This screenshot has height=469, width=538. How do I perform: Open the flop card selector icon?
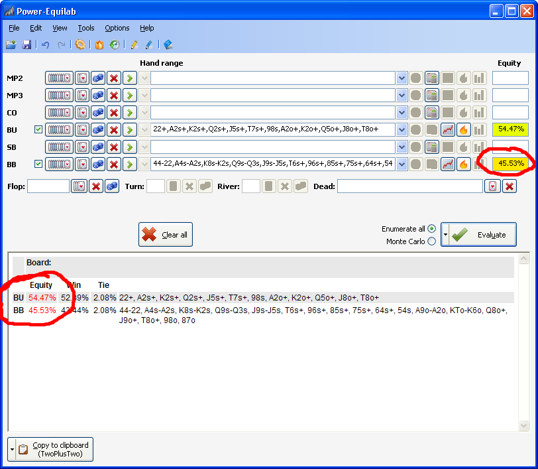pos(79,186)
